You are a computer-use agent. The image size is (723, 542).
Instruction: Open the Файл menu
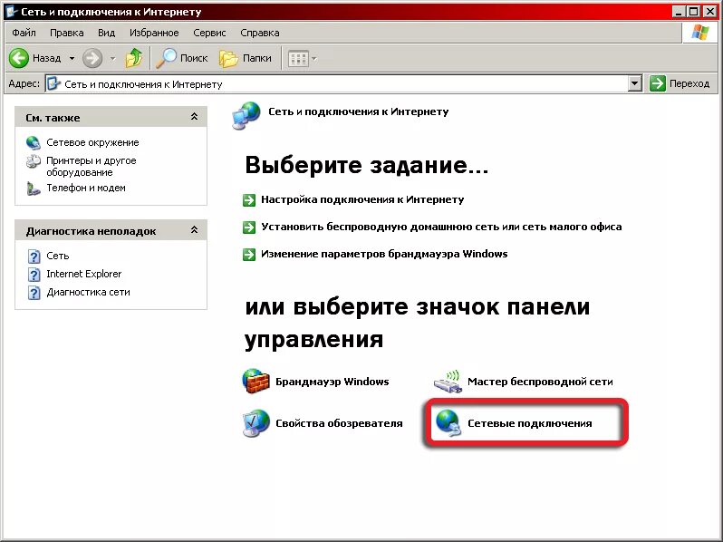(24, 33)
